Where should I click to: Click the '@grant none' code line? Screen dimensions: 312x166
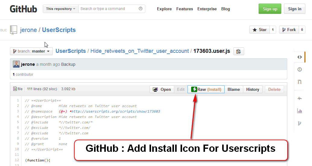pyautogui.click(x=46, y=144)
